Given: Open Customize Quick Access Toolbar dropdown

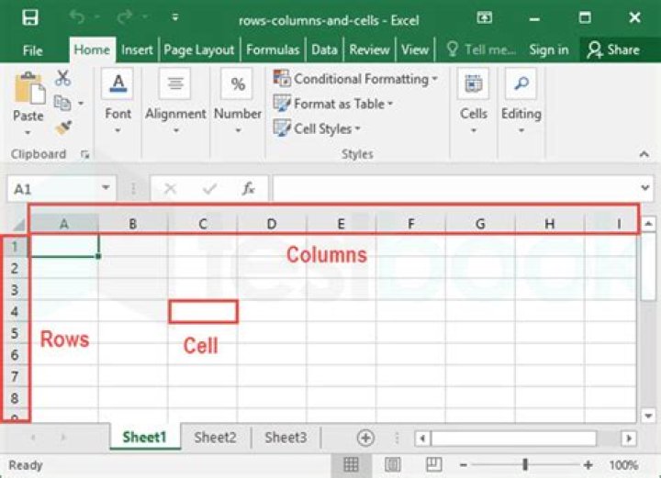Looking at the screenshot, I should [175, 17].
